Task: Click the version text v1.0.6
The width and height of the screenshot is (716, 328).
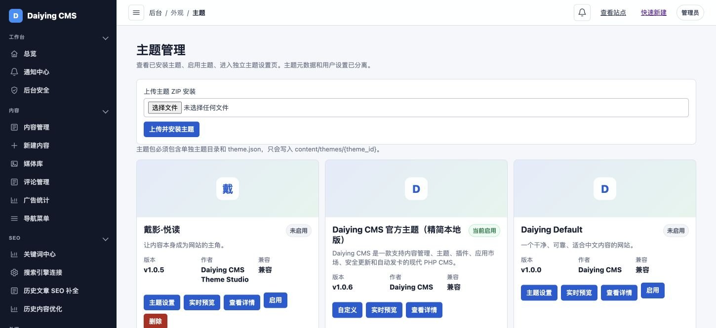Action: click(x=343, y=288)
